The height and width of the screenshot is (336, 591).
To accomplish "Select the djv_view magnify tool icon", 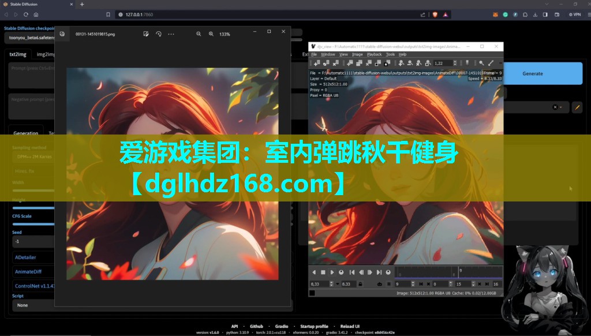I will coord(481,63).
